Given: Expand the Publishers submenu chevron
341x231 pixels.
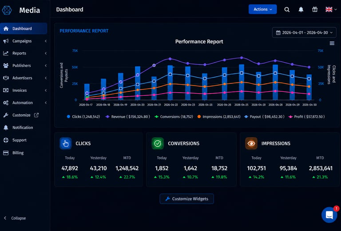Looking at the screenshot, I should pos(46,66).
